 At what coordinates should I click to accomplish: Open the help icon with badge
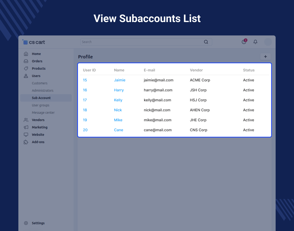tap(244, 41)
